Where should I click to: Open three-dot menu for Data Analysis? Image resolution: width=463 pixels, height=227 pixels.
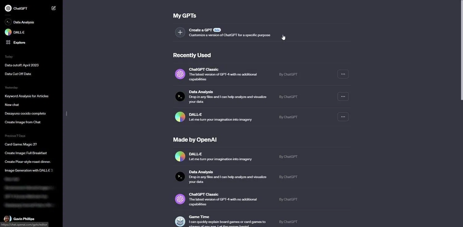click(343, 96)
